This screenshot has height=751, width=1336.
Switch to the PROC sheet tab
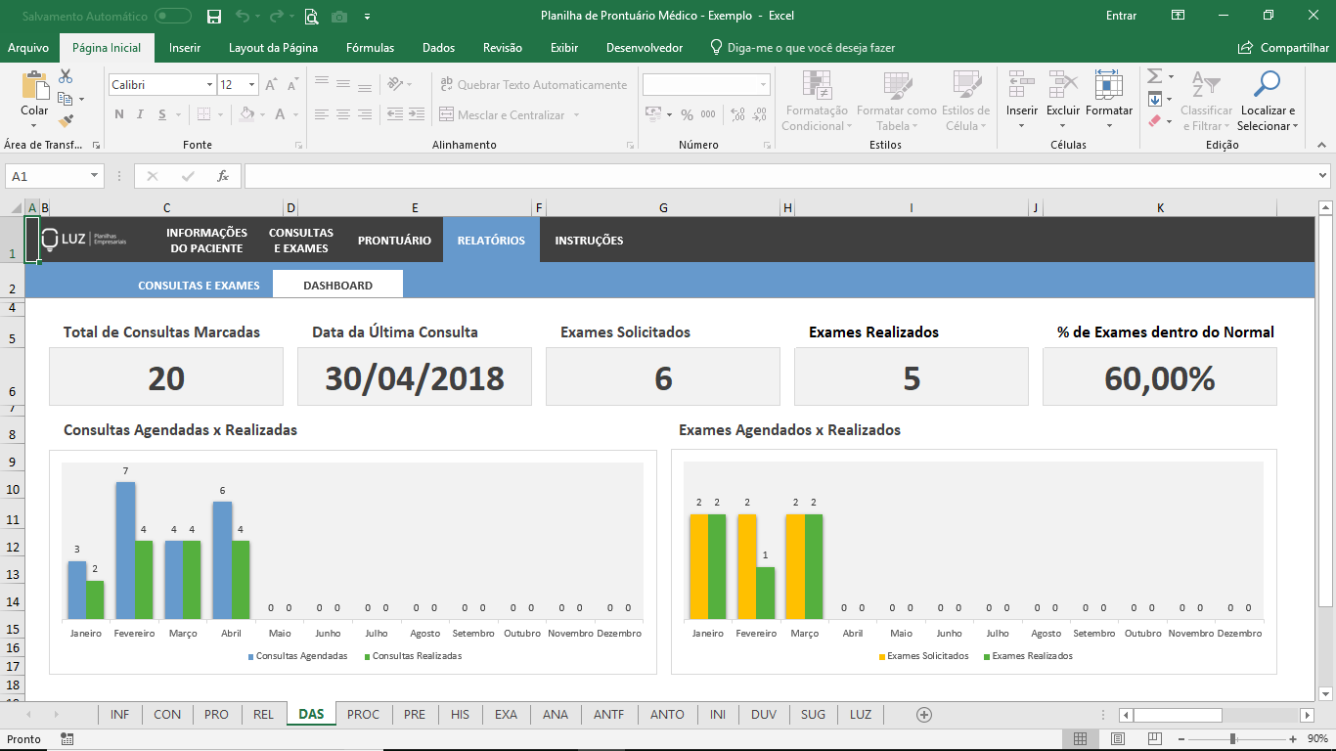[363, 715]
